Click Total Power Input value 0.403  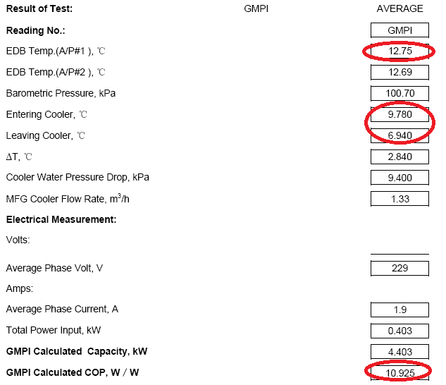399,331
